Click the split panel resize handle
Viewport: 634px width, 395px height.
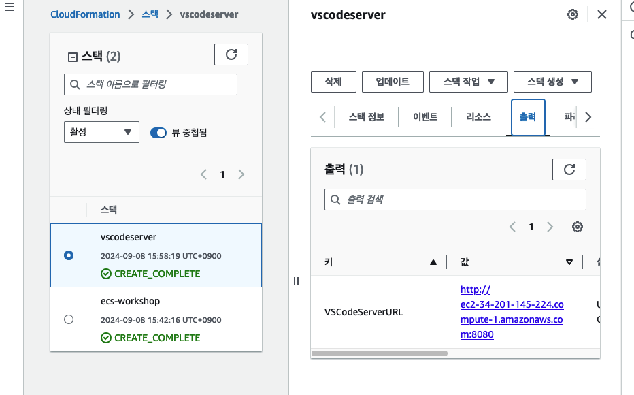tap(297, 281)
